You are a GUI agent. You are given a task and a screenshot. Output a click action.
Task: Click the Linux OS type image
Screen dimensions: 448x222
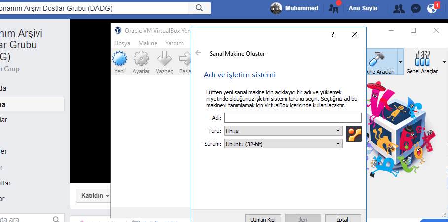[x=354, y=133]
